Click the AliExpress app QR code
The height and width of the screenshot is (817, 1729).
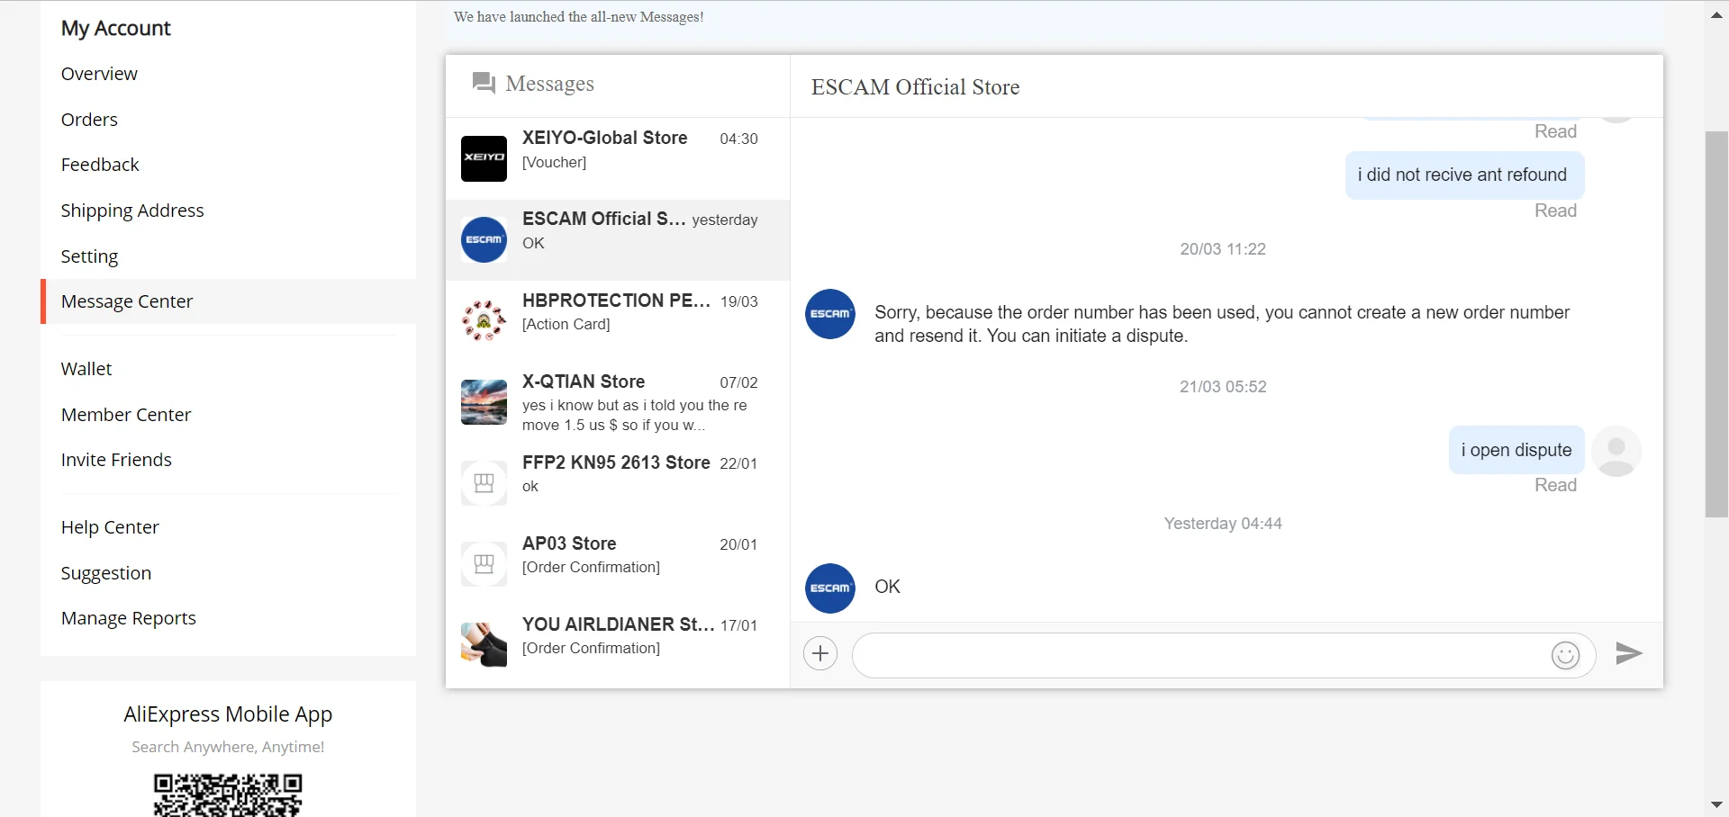[228, 795]
